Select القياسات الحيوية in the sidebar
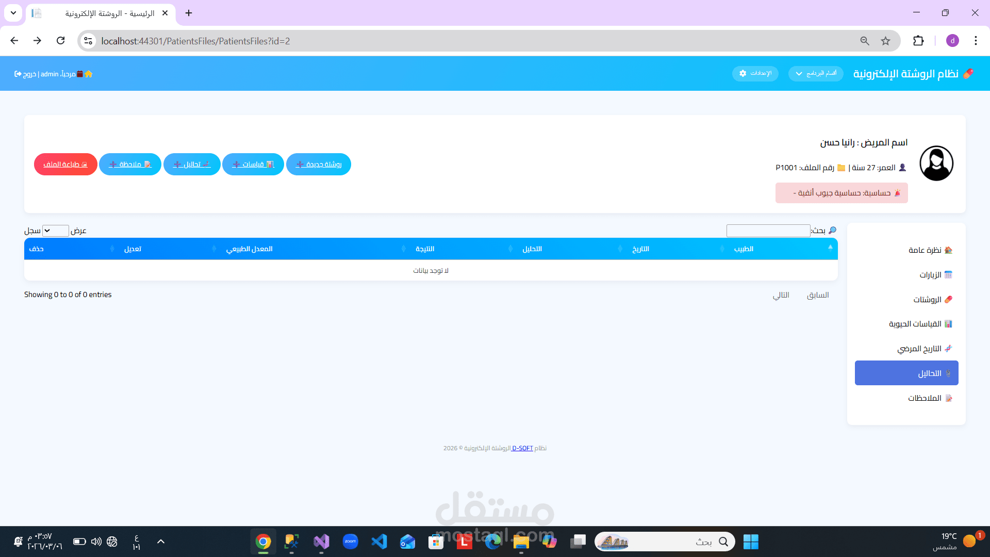Screen dimensions: 990x557 click(915, 324)
